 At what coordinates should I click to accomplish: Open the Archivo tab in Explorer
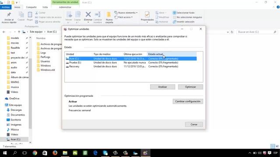(x=6, y=7)
